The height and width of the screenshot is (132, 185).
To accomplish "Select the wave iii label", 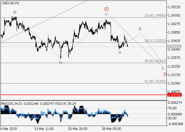I will pos(15,12).
